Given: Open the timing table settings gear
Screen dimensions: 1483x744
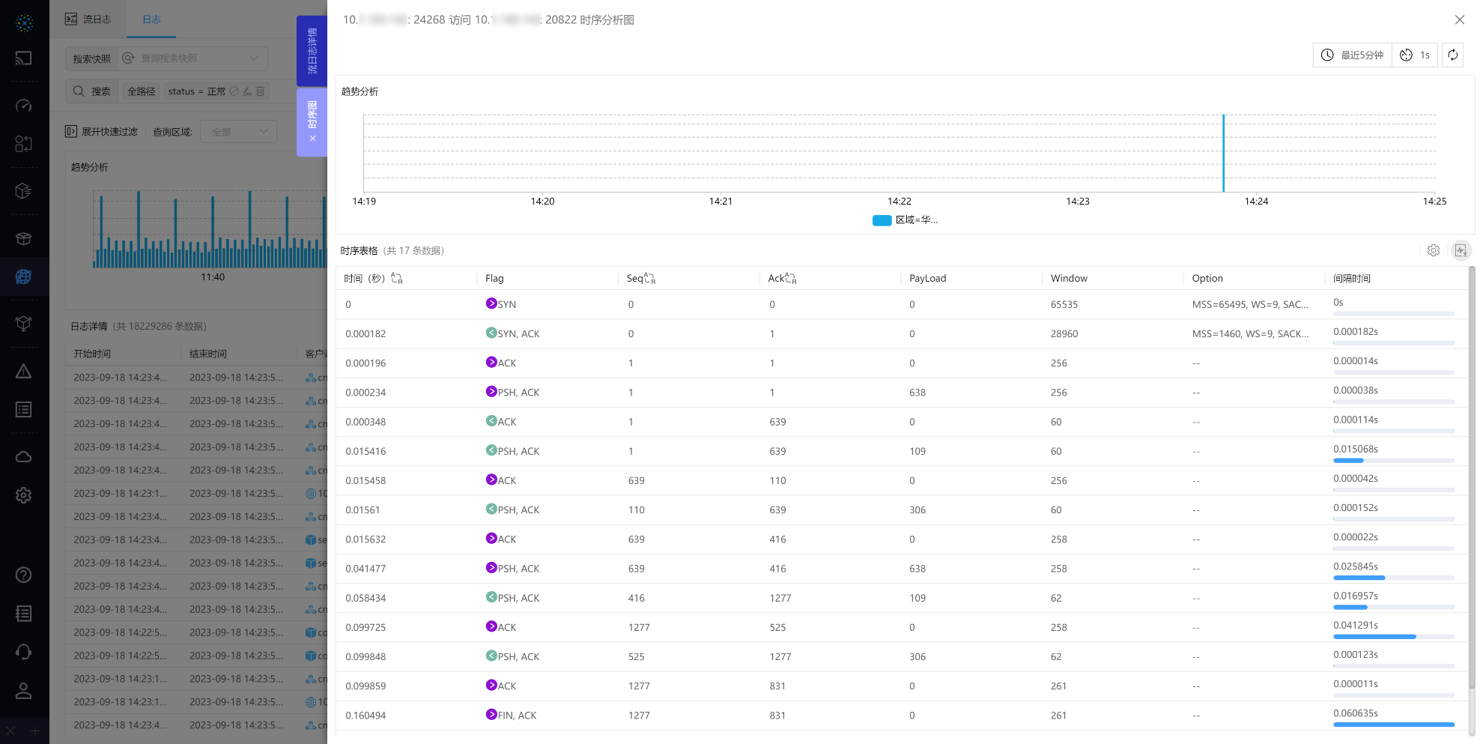Looking at the screenshot, I should click(x=1433, y=250).
